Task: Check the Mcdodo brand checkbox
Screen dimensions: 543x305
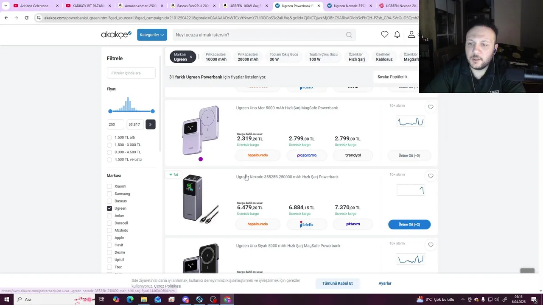Action: coord(109,230)
